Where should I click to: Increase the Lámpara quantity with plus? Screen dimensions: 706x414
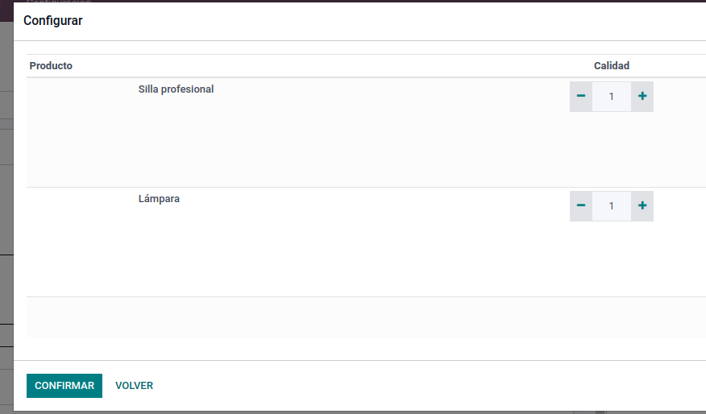642,206
